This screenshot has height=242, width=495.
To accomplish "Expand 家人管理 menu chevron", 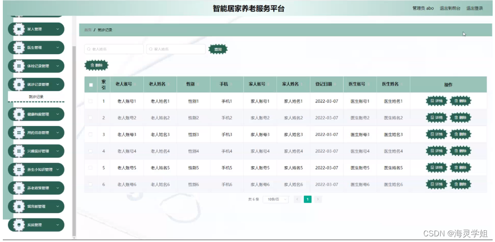I will tap(58, 29).
